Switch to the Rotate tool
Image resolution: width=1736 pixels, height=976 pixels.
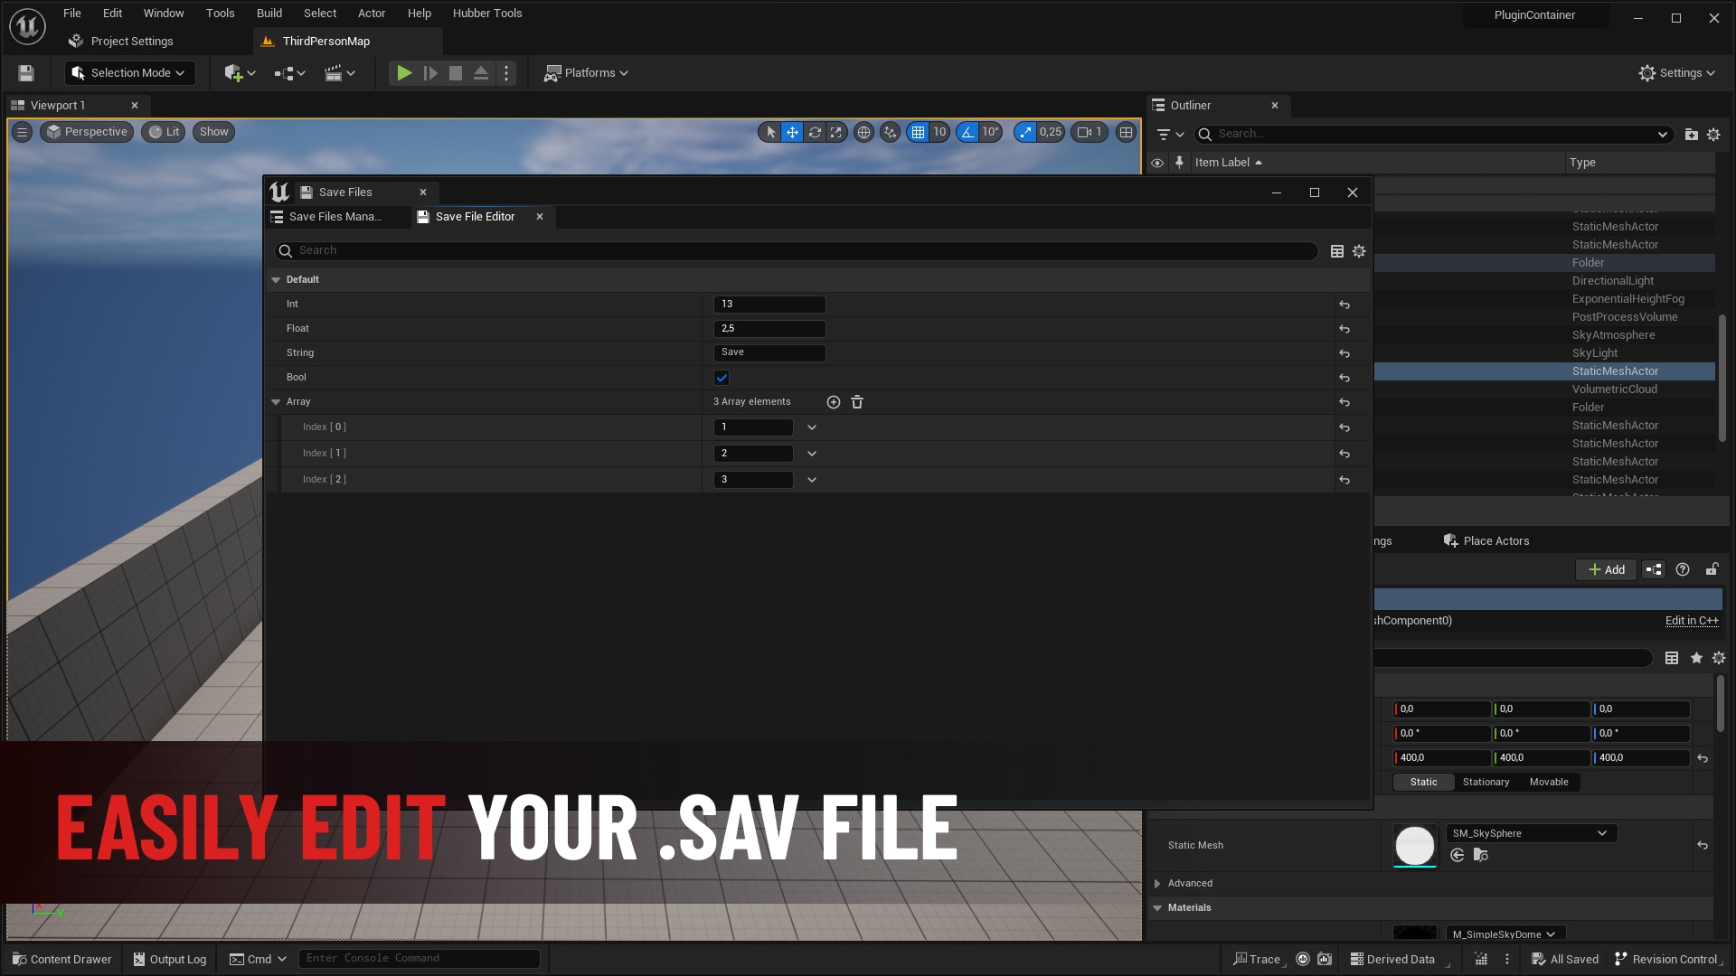pyautogui.click(x=816, y=132)
